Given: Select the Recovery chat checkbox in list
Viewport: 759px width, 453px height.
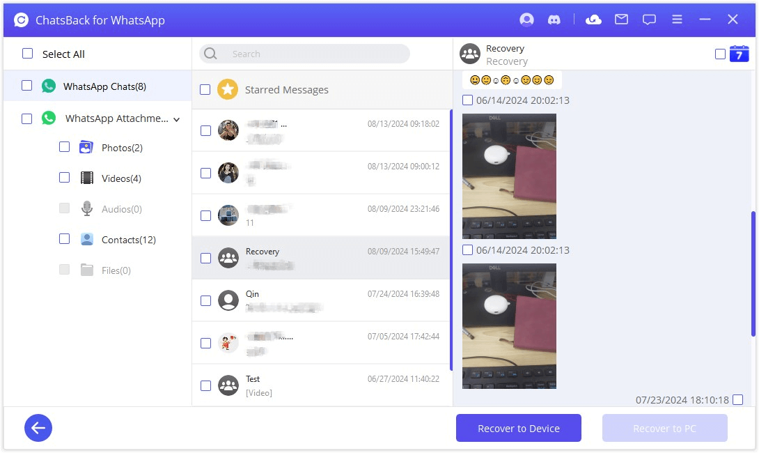Looking at the screenshot, I should click(205, 259).
